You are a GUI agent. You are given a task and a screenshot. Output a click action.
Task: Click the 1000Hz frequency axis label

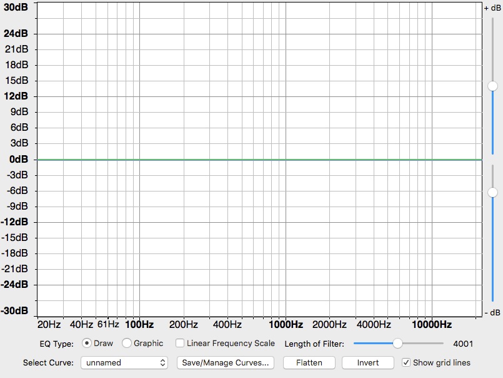286,324
